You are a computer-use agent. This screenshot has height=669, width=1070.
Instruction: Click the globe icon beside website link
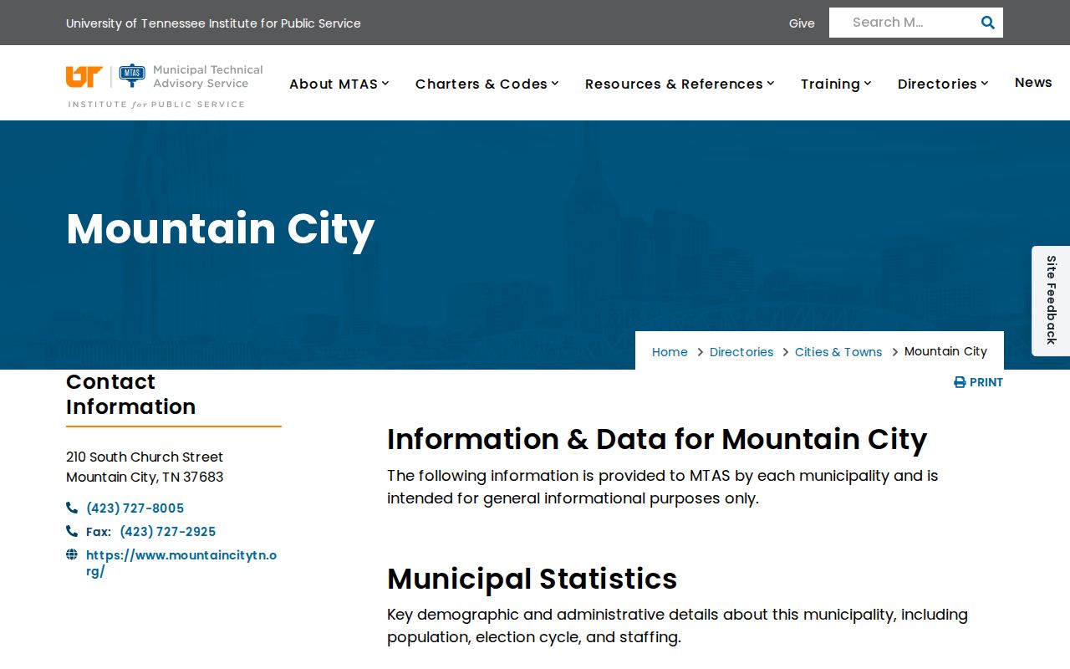(x=72, y=554)
